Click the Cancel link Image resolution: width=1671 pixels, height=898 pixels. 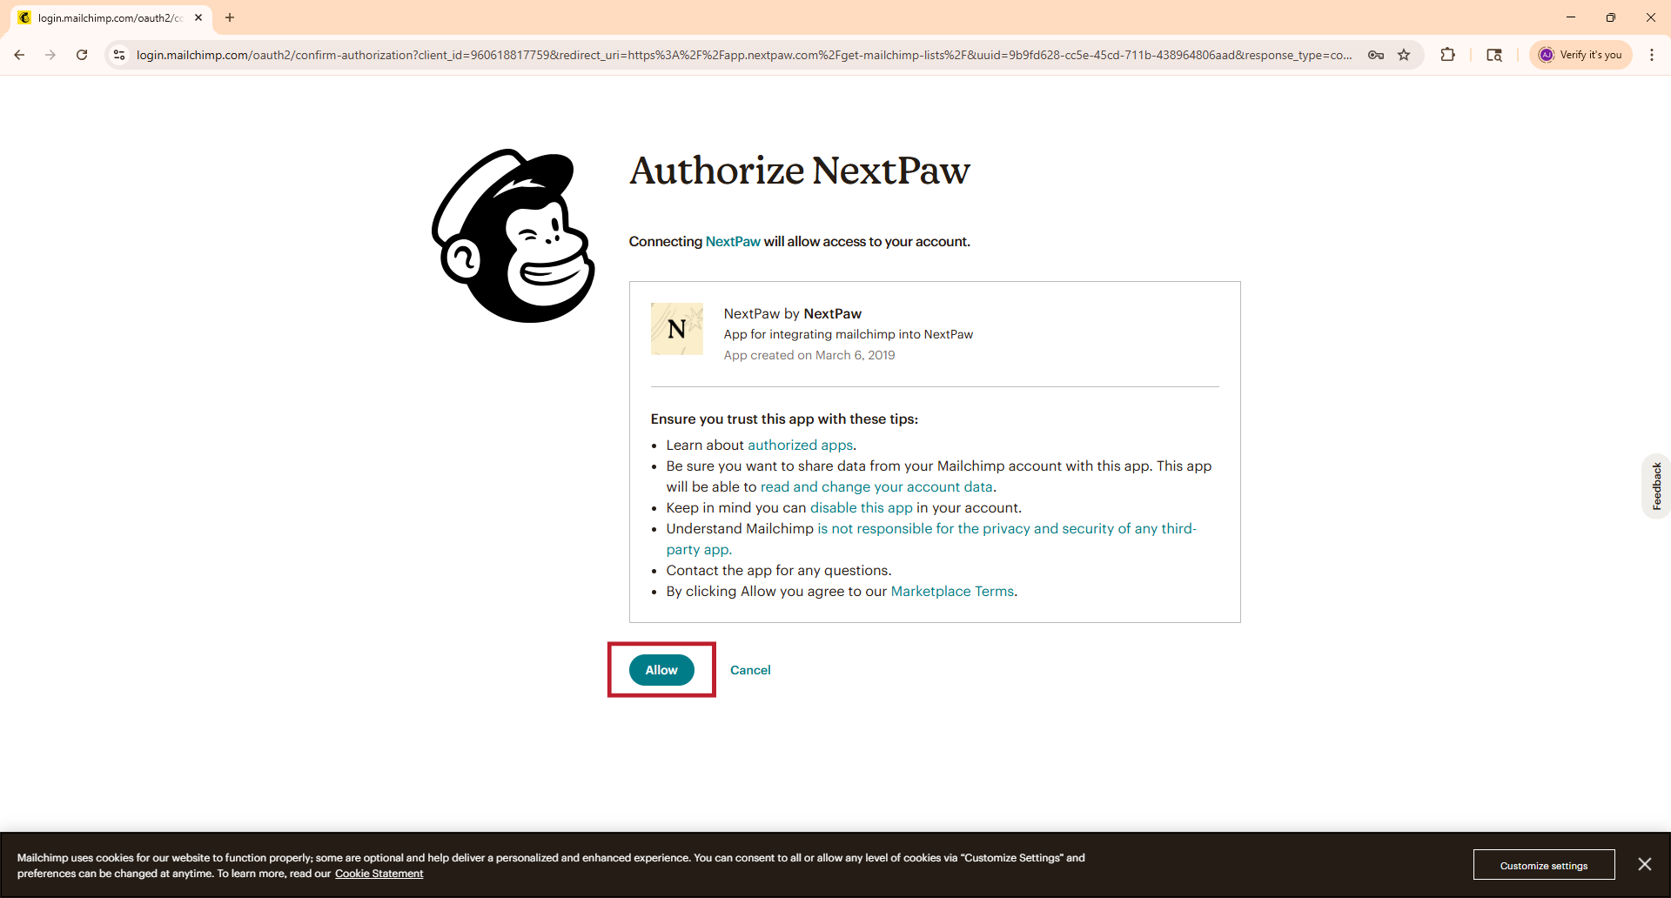pyautogui.click(x=750, y=670)
